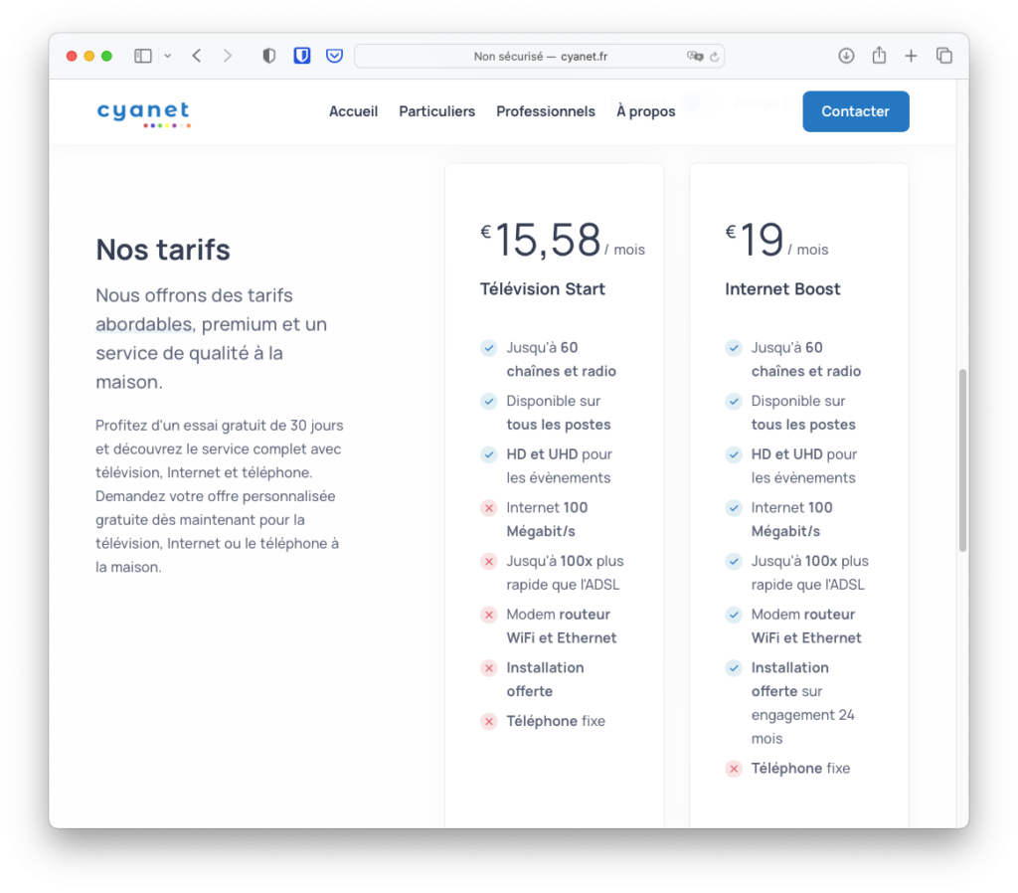Go back with the browser back arrow

[197, 57]
